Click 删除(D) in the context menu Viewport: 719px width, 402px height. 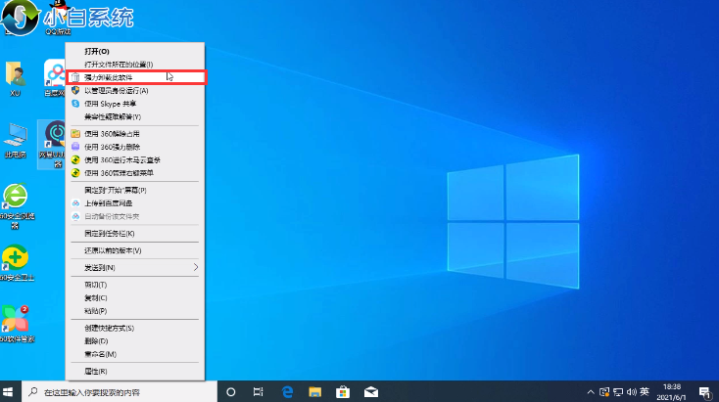click(x=96, y=340)
